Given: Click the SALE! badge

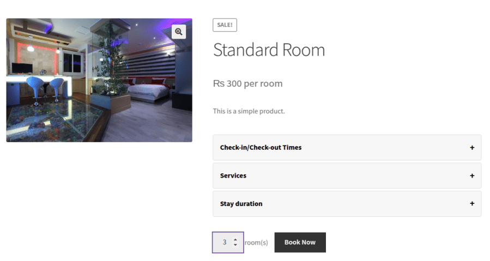Looking at the screenshot, I should pos(225,25).
